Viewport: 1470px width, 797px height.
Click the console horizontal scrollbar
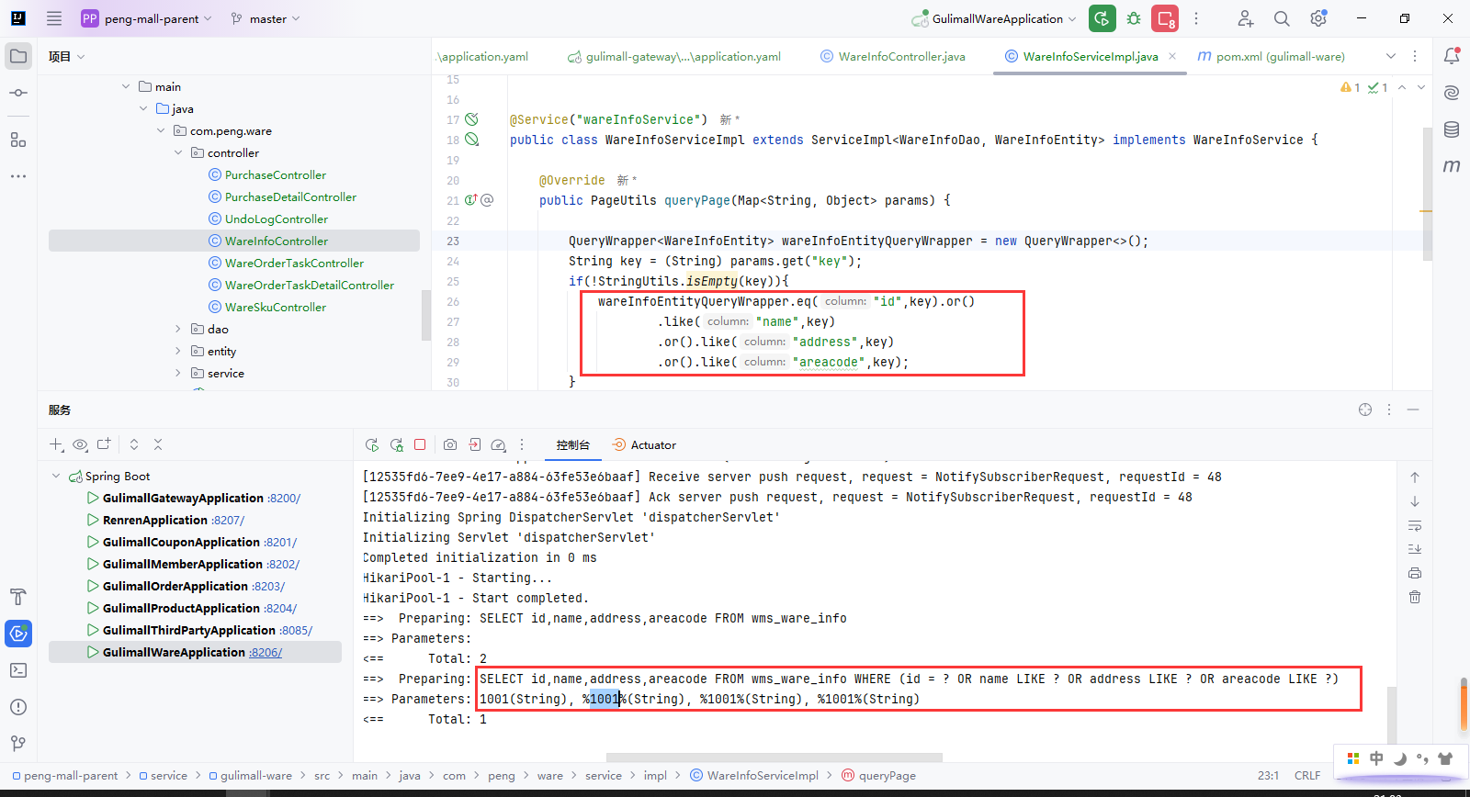pyautogui.click(x=775, y=758)
